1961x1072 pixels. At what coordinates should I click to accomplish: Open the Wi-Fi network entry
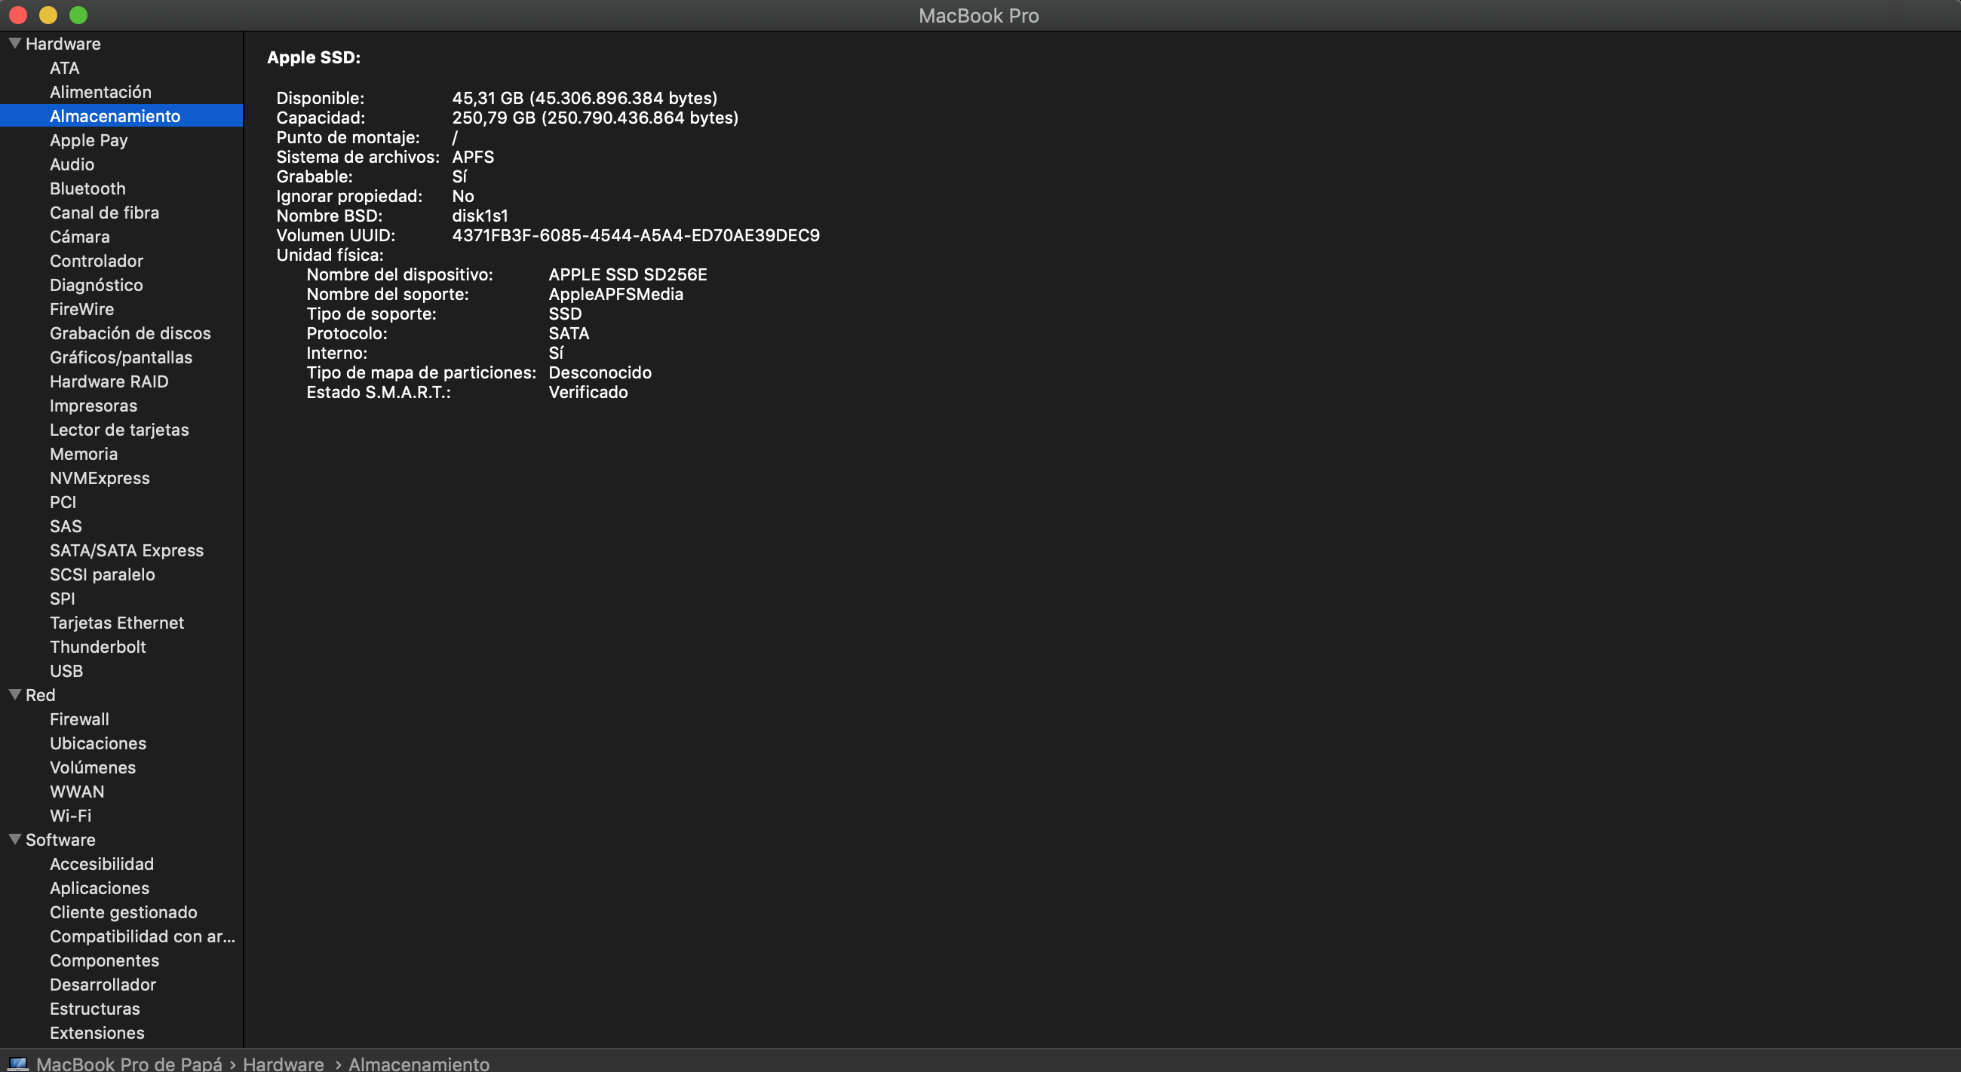(x=70, y=816)
